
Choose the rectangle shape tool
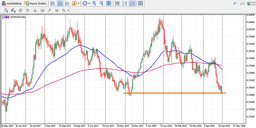pos(41,10)
